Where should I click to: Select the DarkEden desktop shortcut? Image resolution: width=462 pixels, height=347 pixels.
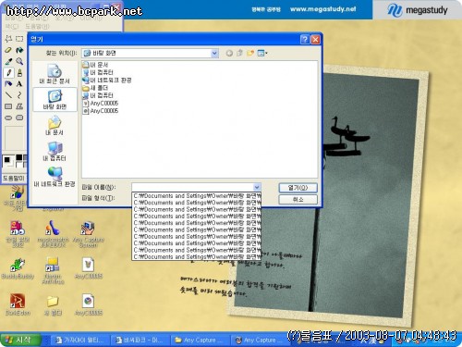(18, 304)
